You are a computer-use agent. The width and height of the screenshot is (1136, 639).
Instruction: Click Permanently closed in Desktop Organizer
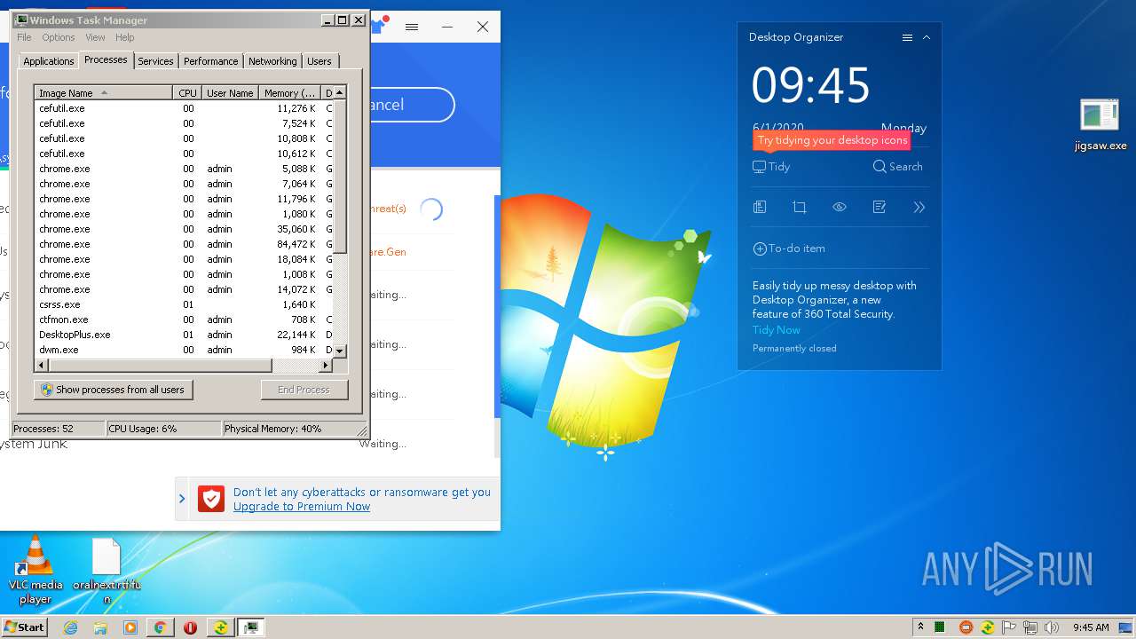tap(794, 349)
